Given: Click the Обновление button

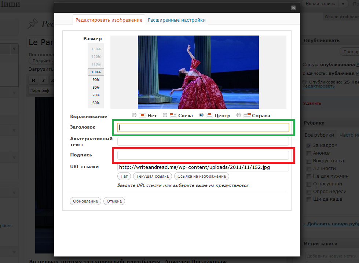Looking at the screenshot, I should pyautogui.click(x=85, y=201).
